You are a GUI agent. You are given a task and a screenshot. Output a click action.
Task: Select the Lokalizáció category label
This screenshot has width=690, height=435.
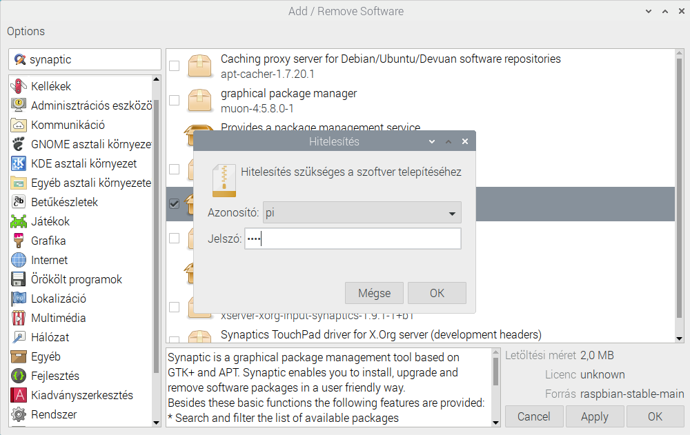point(59,299)
